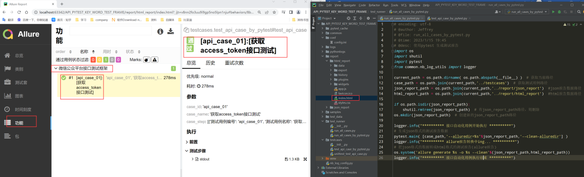Screen dimensions: 584x177
Task: Open the 其他书签 bookmarks folder
Action: click(301, 20)
